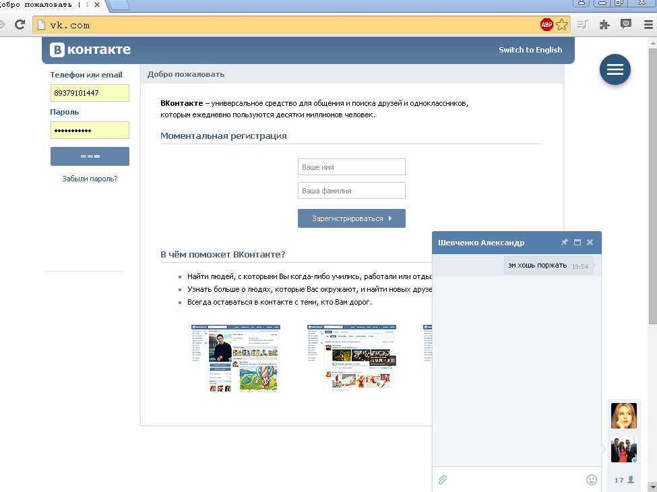Open chat with the couple avatar
The width and height of the screenshot is (657, 492).
tap(623, 450)
